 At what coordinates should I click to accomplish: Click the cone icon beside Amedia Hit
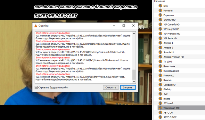click(x=160, y=52)
